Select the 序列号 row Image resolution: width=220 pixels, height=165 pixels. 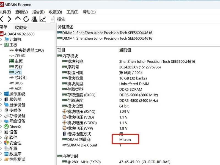tap(111, 67)
